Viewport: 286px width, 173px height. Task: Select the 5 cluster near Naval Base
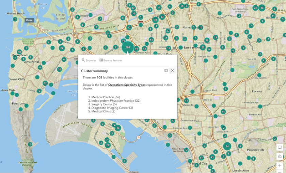click(x=186, y=150)
